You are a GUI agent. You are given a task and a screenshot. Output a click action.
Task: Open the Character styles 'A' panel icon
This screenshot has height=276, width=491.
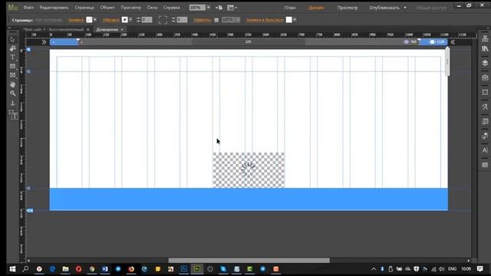pyautogui.click(x=485, y=150)
